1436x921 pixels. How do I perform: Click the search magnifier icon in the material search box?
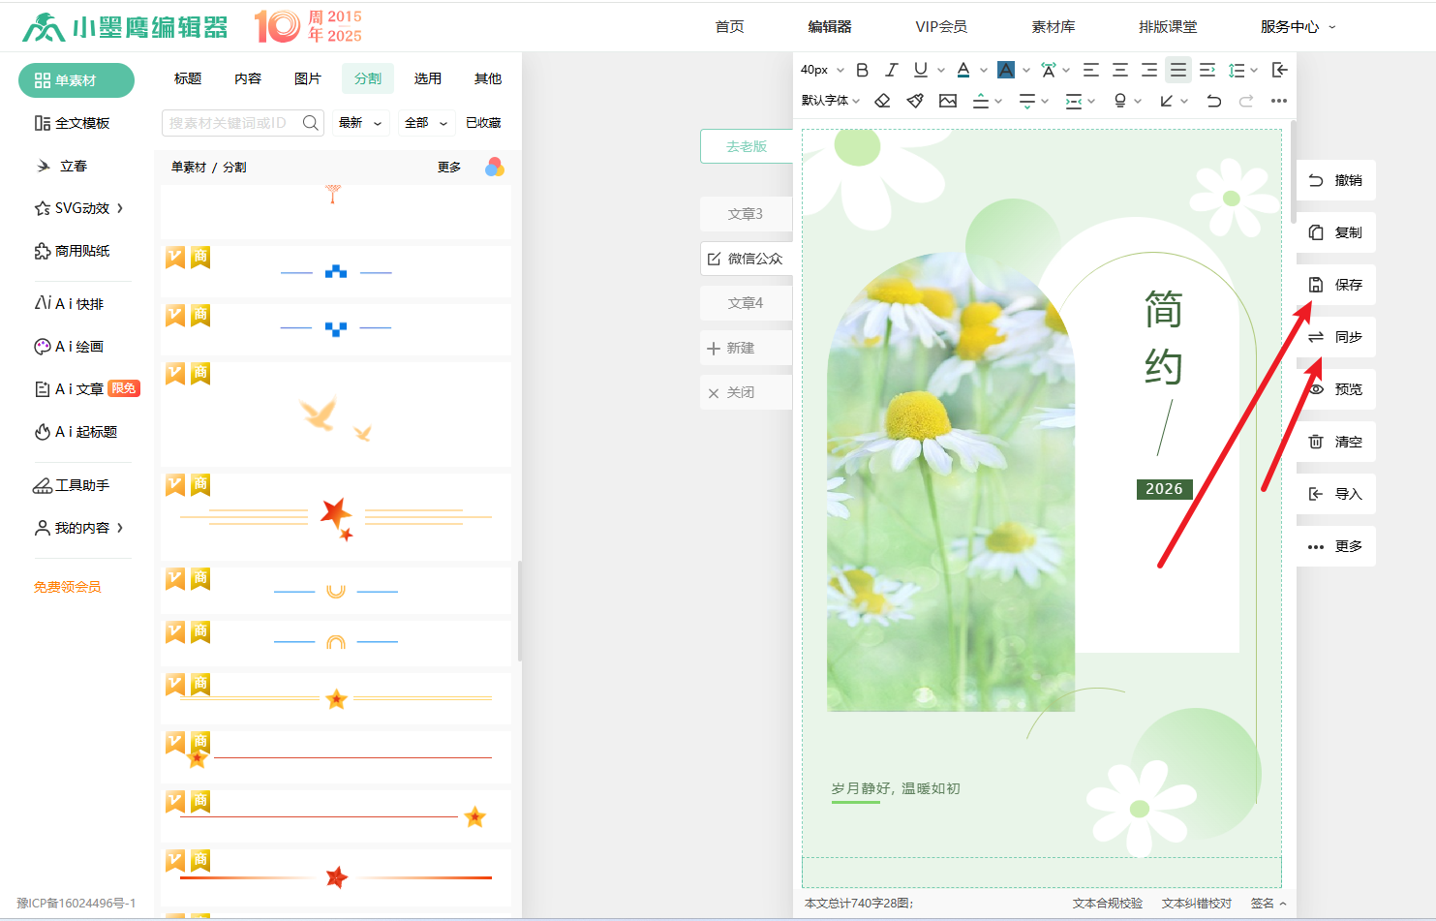tap(311, 123)
